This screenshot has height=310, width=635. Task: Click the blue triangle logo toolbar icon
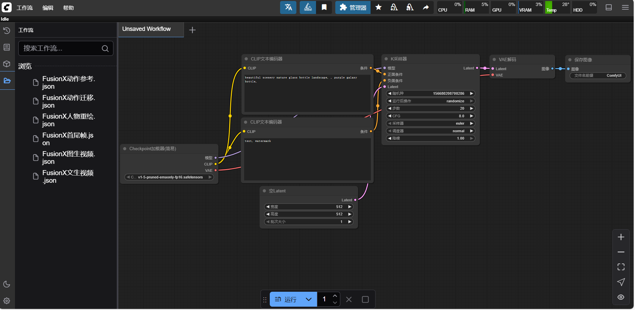pos(308,7)
